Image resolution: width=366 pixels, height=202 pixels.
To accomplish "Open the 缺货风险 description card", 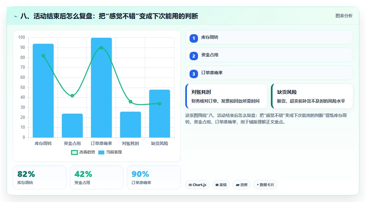I will 312,96.
